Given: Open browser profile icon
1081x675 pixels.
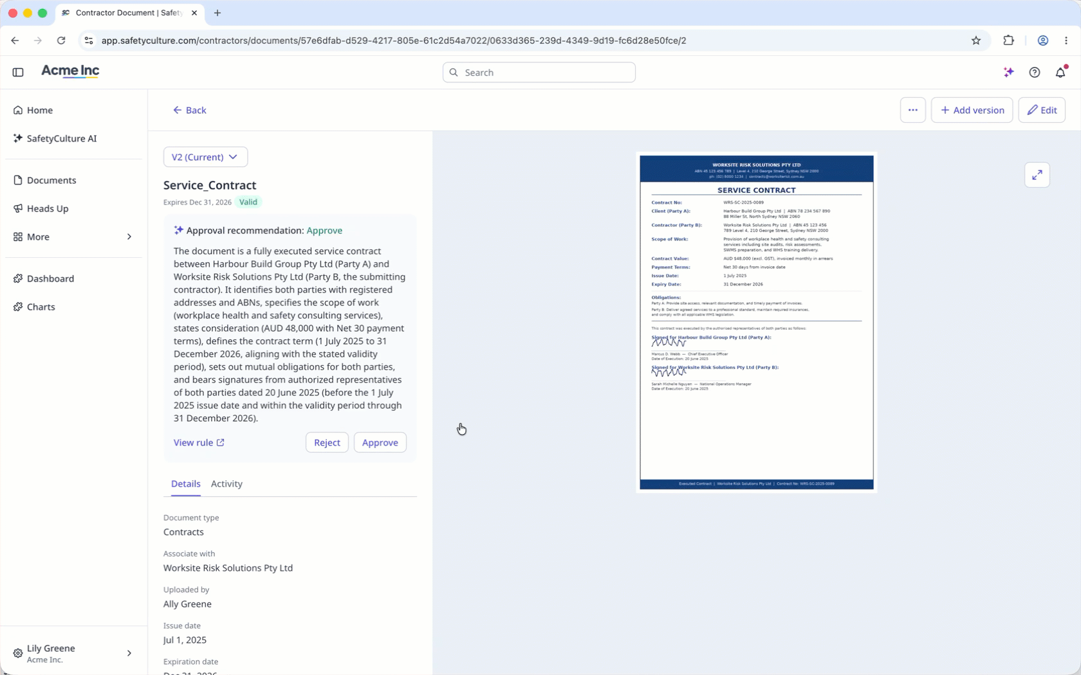Looking at the screenshot, I should click(x=1042, y=40).
